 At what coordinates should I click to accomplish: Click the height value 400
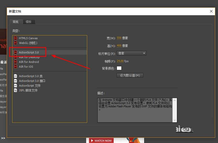[x=119, y=46]
